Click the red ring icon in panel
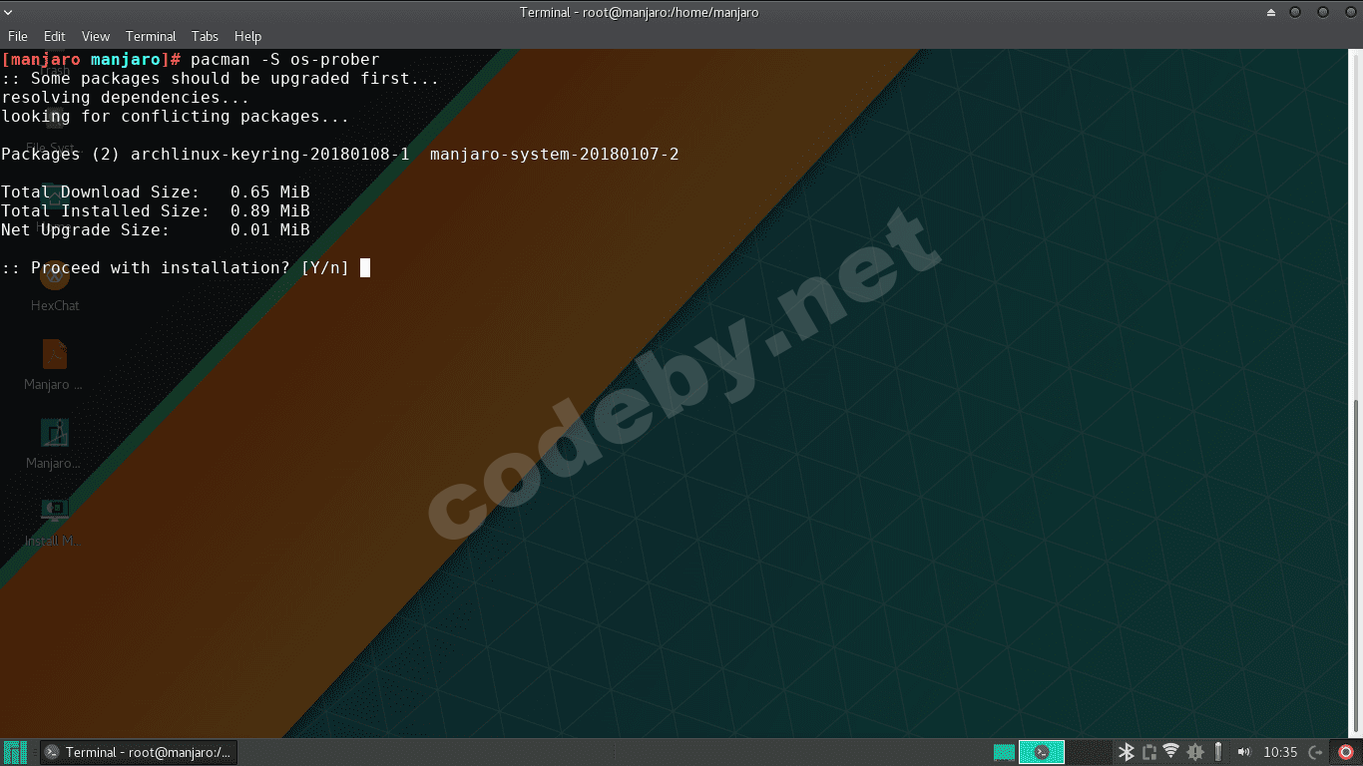 (x=1345, y=752)
